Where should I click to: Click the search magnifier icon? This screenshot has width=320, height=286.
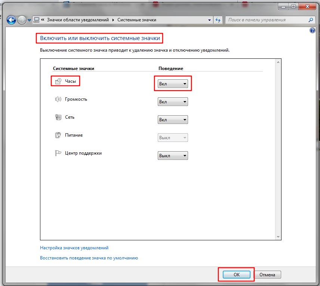(x=310, y=20)
